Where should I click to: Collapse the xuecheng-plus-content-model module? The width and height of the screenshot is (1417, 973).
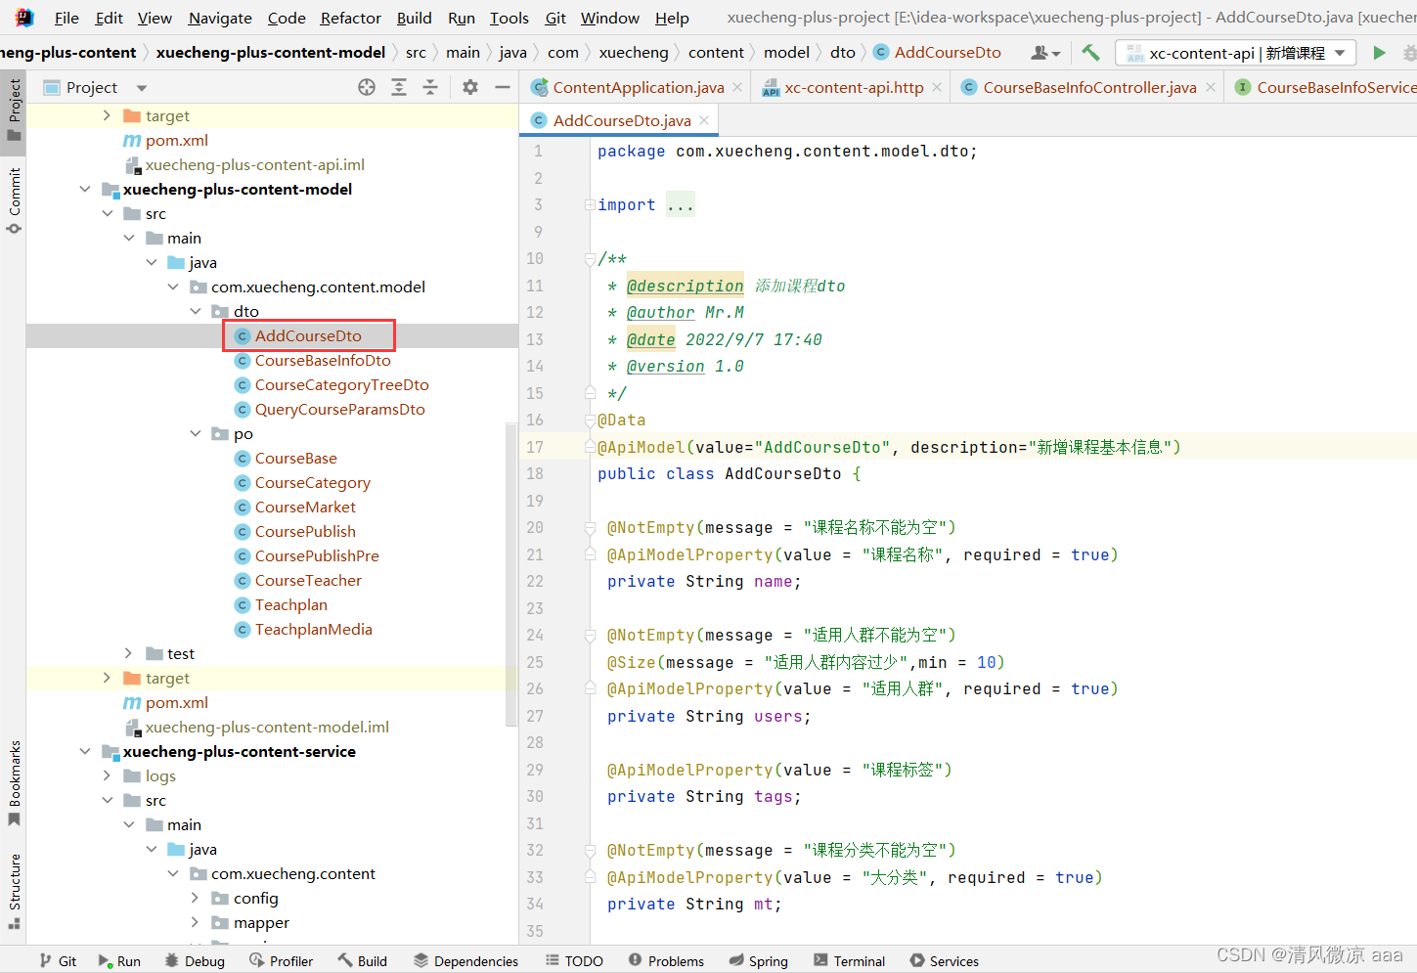pyautogui.click(x=85, y=190)
